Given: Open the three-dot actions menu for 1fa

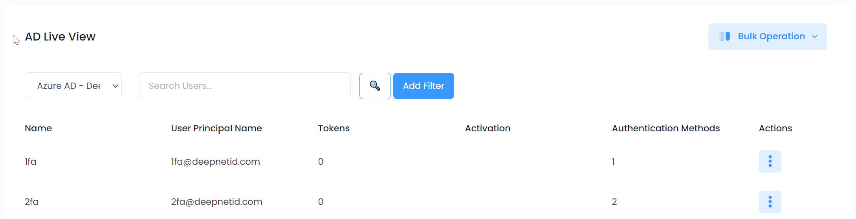Looking at the screenshot, I should pyautogui.click(x=770, y=161).
